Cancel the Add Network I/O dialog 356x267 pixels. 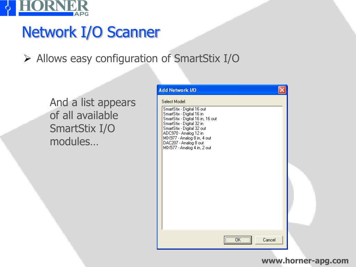[x=269, y=240]
